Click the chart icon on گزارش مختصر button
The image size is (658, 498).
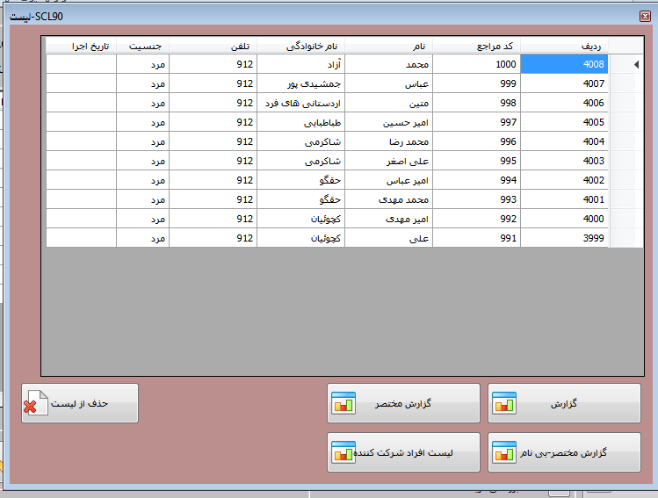click(x=343, y=403)
